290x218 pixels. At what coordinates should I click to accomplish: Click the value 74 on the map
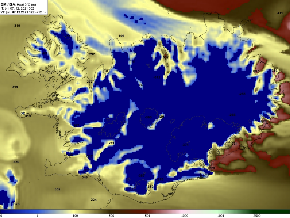click(141, 85)
